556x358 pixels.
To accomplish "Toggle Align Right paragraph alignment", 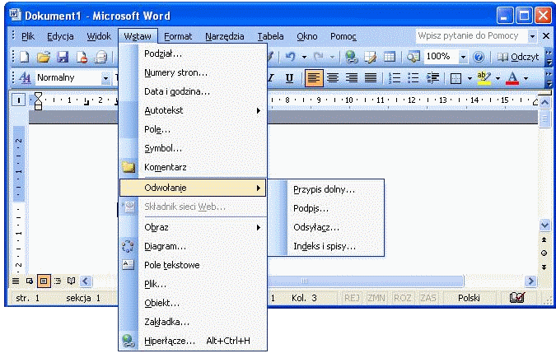I will (x=352, y=77).
